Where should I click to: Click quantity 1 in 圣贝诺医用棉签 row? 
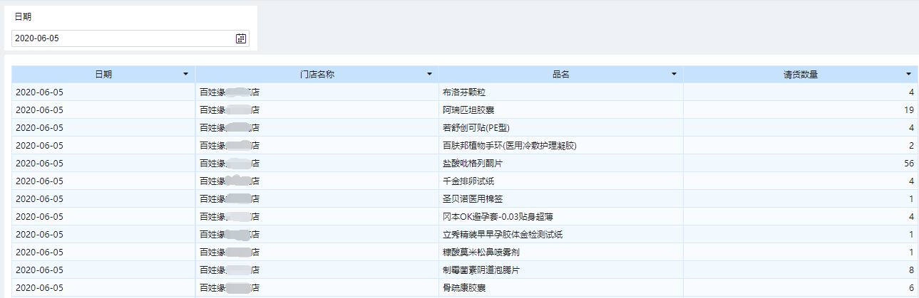(x=911, y=198)
